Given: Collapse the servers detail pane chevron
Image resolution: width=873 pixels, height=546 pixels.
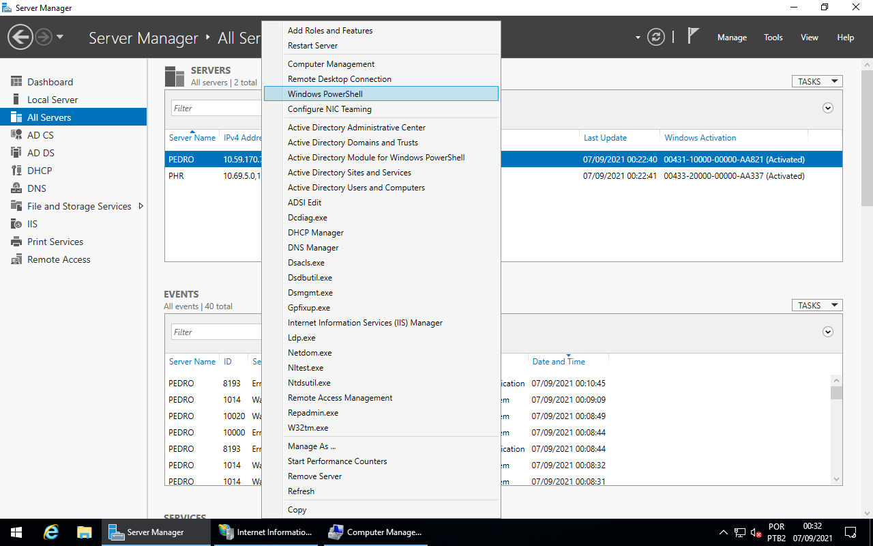Looking at the screenshot, I should pyautogui.click(x=827, y=108).
